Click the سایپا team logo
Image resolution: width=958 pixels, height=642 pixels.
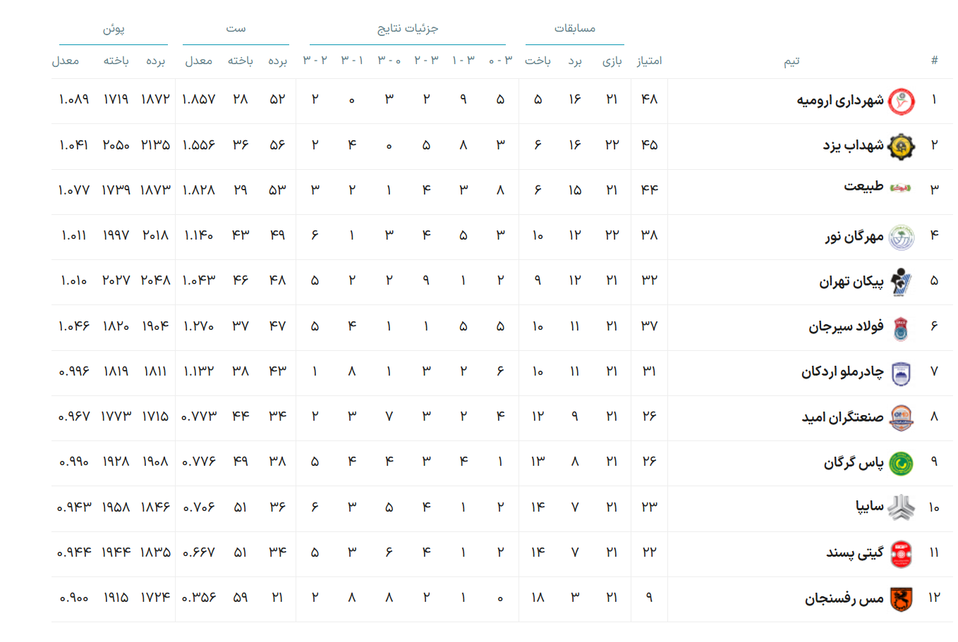tap(901, 508)
